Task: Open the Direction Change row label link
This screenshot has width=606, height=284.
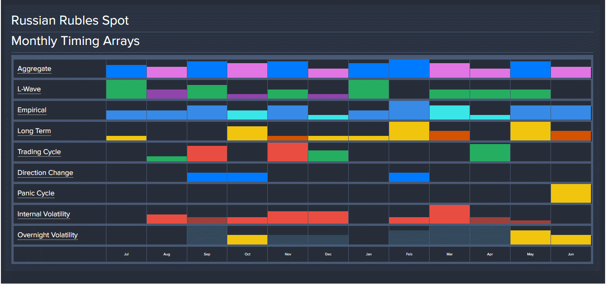Action: pyautogui.click(x=45, y=173)
